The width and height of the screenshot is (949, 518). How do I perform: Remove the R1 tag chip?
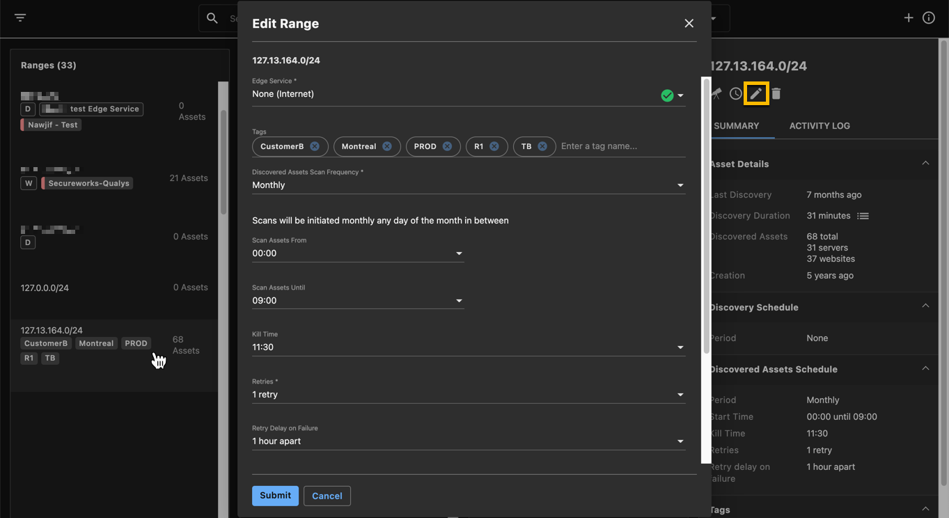[494, 146]
